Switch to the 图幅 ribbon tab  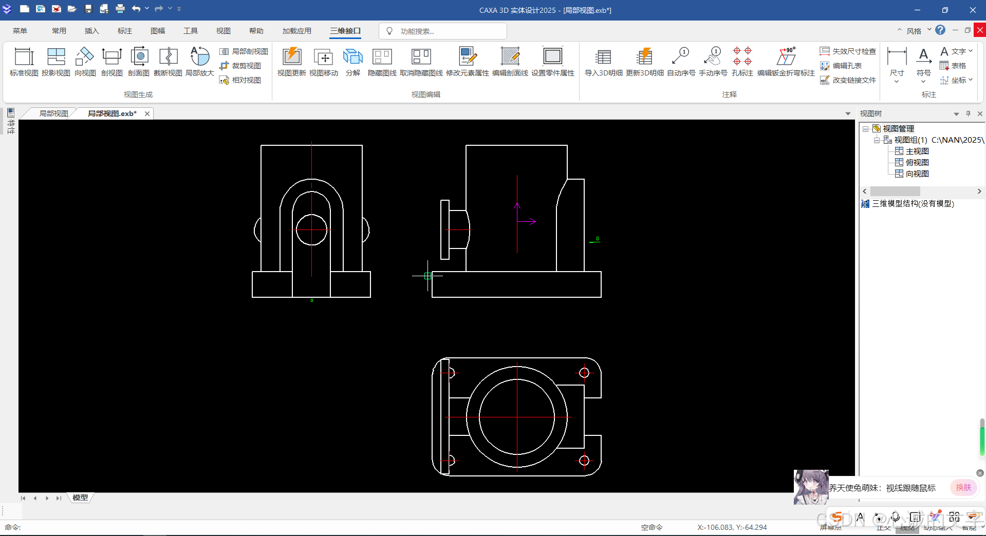[158, 31]
